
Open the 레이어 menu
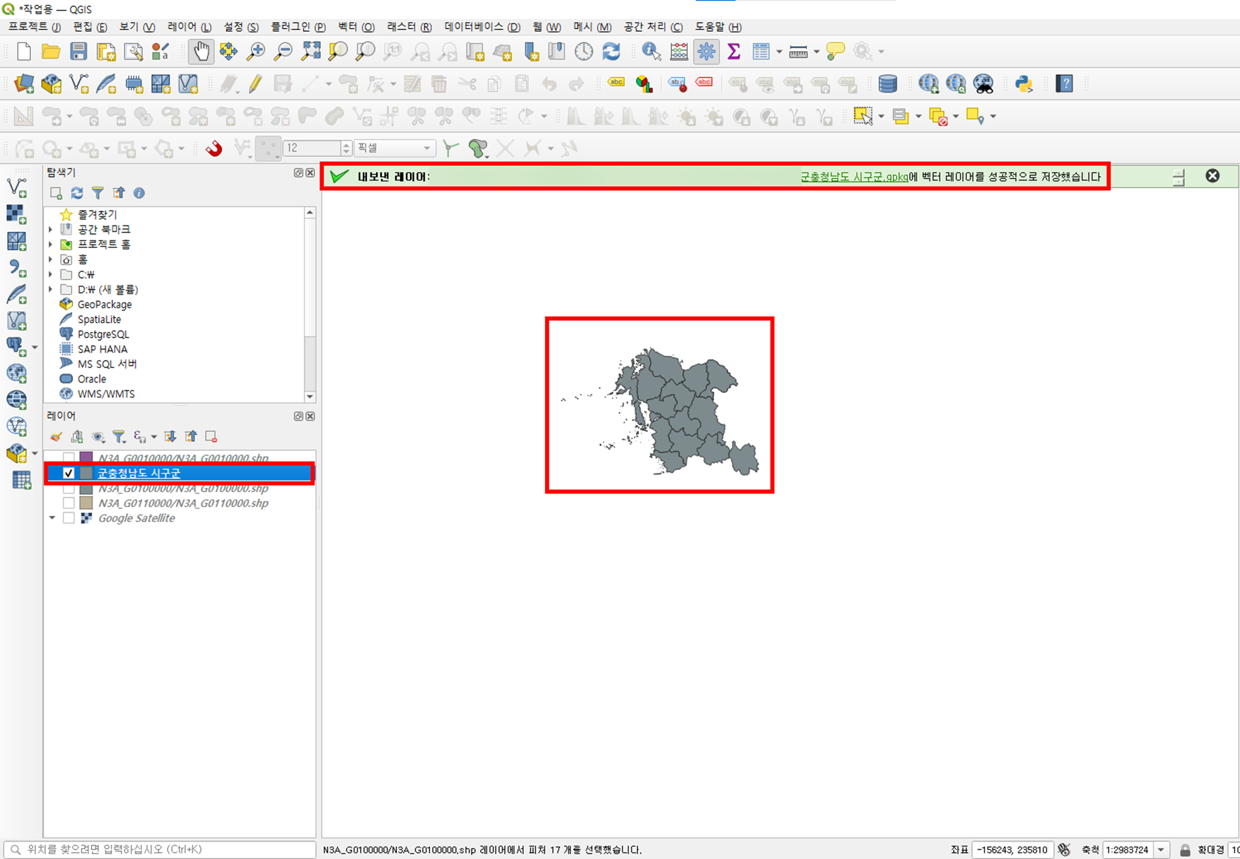tap(189, 27)
